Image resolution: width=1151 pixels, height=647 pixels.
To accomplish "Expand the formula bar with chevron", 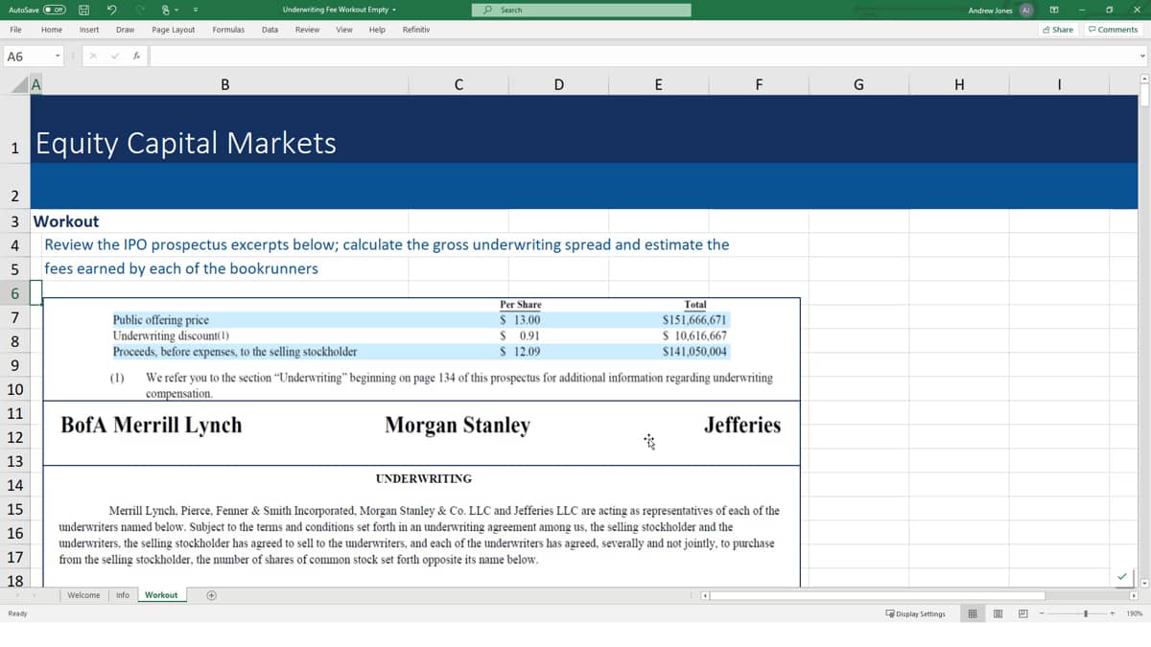I will pos(1141,56).
